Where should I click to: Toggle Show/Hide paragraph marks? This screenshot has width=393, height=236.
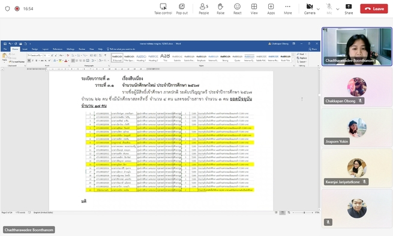pyautogui.click(x=105, y=55)
